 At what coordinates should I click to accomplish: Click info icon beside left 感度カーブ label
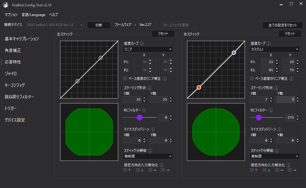pyautogui.click(x=142, y=44)
